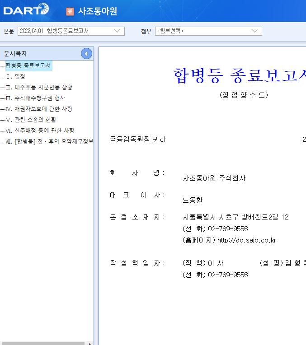
Task: Click the company name 사조동아원 주식회사
Action: coord(214,178)
